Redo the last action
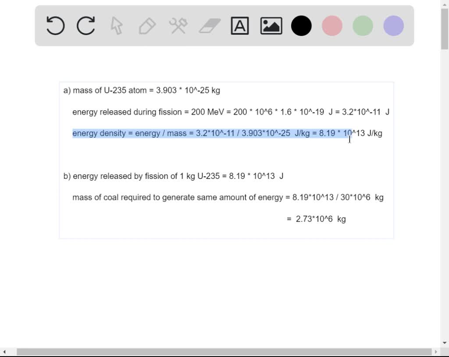The width and height of the screenshot is (449, 357). click(86, 26)
